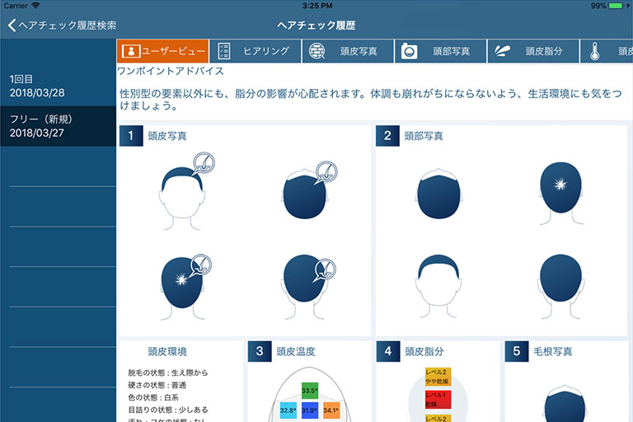Go back to ヘアチェック履歴検索 screen
This screenshot has height=422, width=633.
point(62,26)
